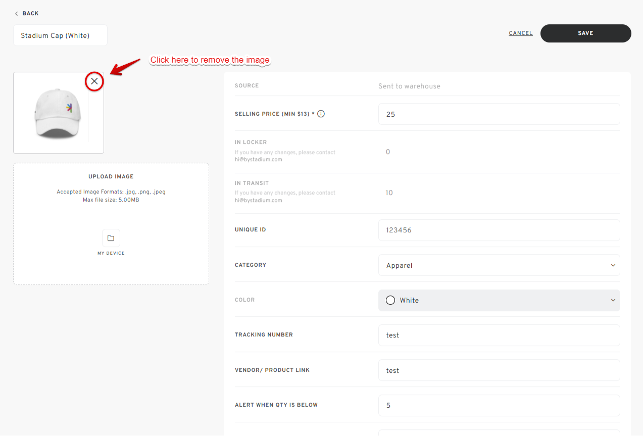Remove the product image via the X icon

pos(94,81)
